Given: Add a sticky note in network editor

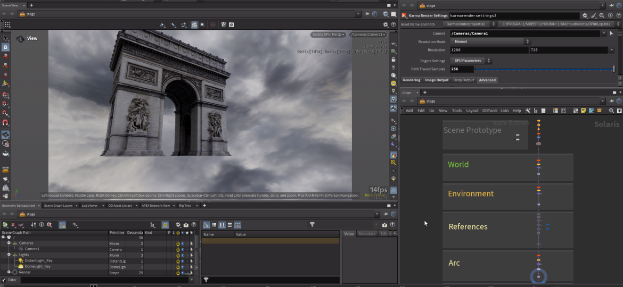Looking at the screenshot, I should coord(584,111).
